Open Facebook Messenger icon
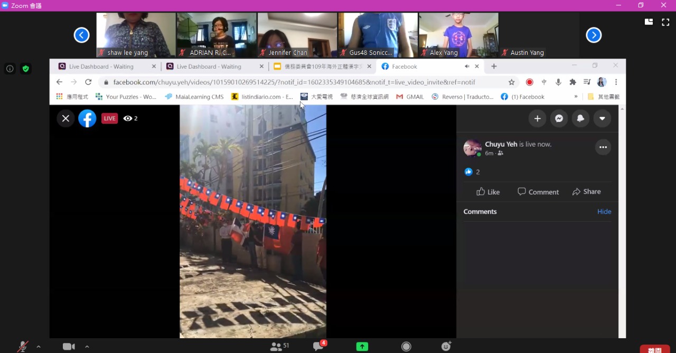 (x=559, y=118)
